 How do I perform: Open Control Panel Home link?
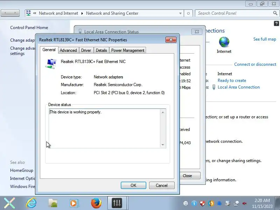pyautogui.click(x=29, y=28)
